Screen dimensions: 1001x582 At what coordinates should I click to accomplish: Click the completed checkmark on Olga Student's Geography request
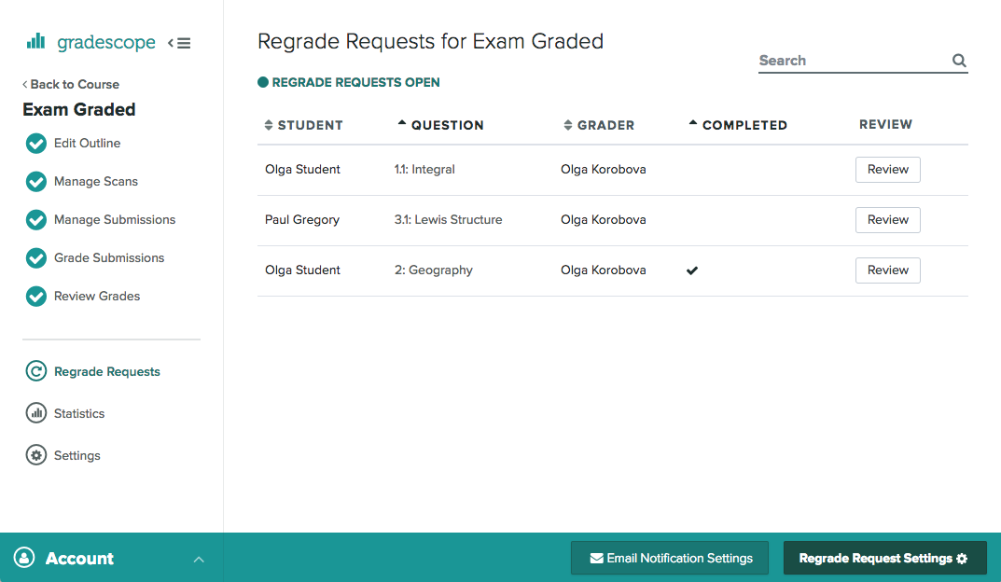tap(691, 270)
